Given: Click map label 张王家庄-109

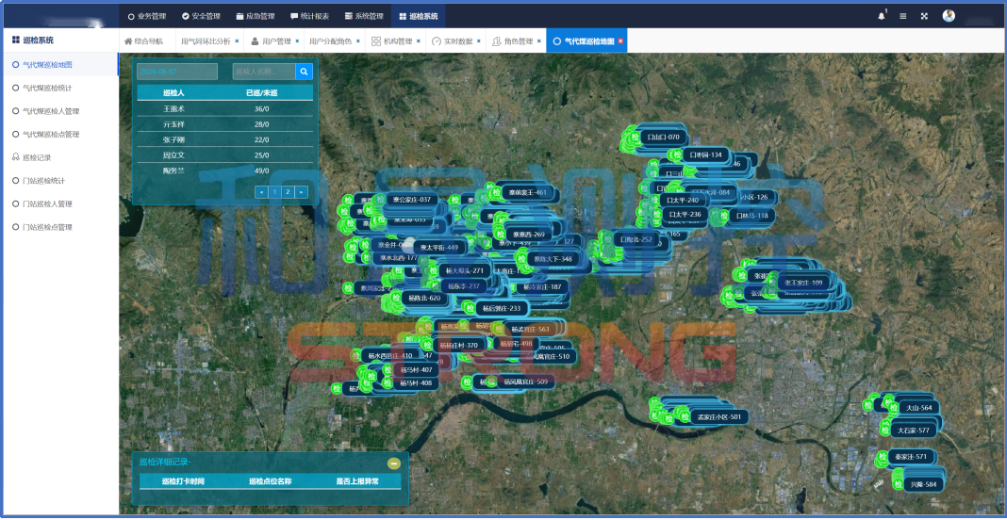Looking at the screenshot, I should point(803,283).
